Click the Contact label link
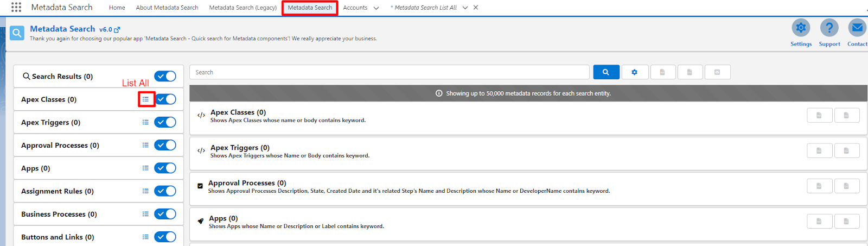The height and width of the screenshot is (246, 868). (857, 44)
